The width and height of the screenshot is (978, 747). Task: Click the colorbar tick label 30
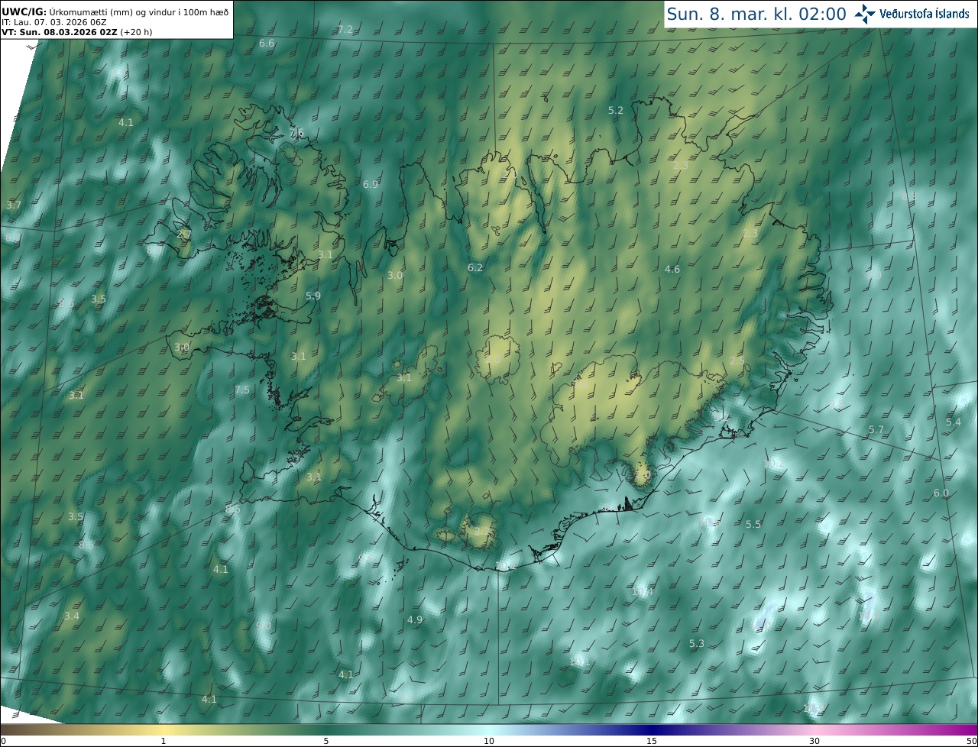[x=814, y=741]
